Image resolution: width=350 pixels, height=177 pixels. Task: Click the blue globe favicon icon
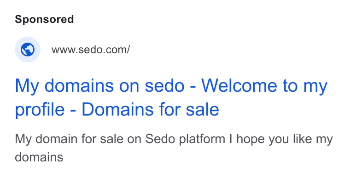[28, 50]
